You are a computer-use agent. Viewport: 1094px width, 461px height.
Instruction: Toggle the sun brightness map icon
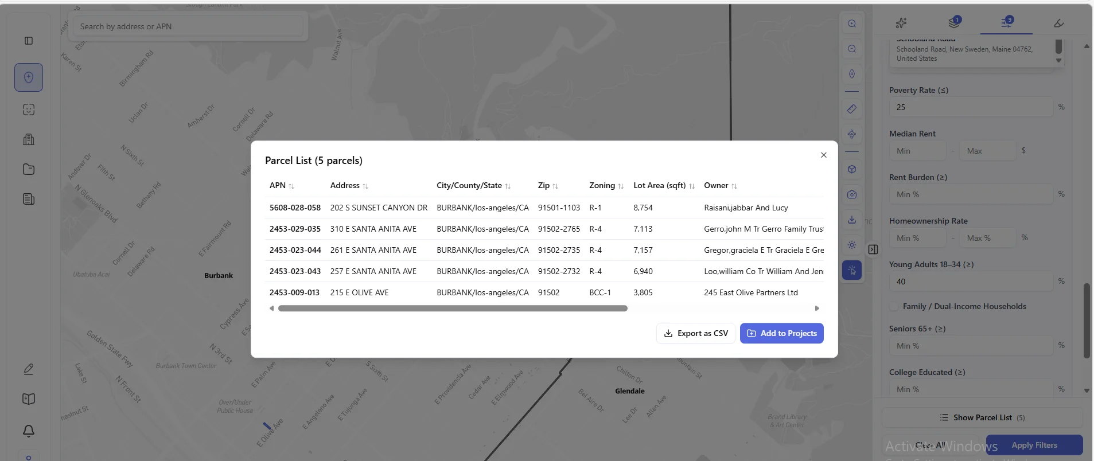coord(852,245)
